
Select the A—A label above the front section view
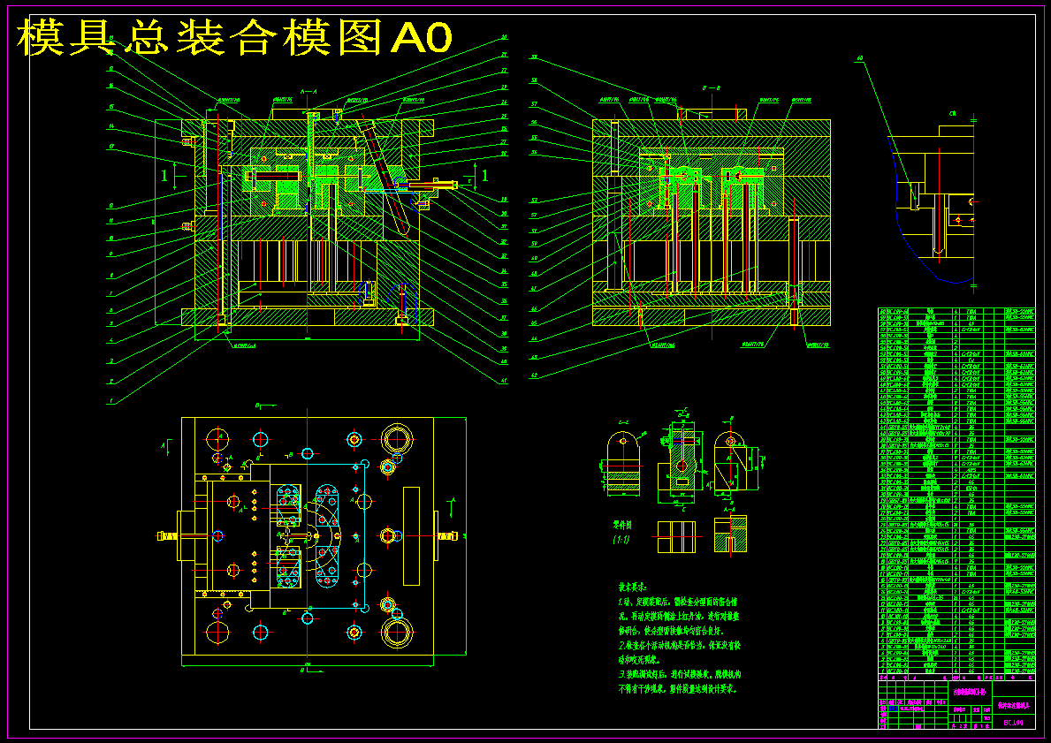click(309, 90)
